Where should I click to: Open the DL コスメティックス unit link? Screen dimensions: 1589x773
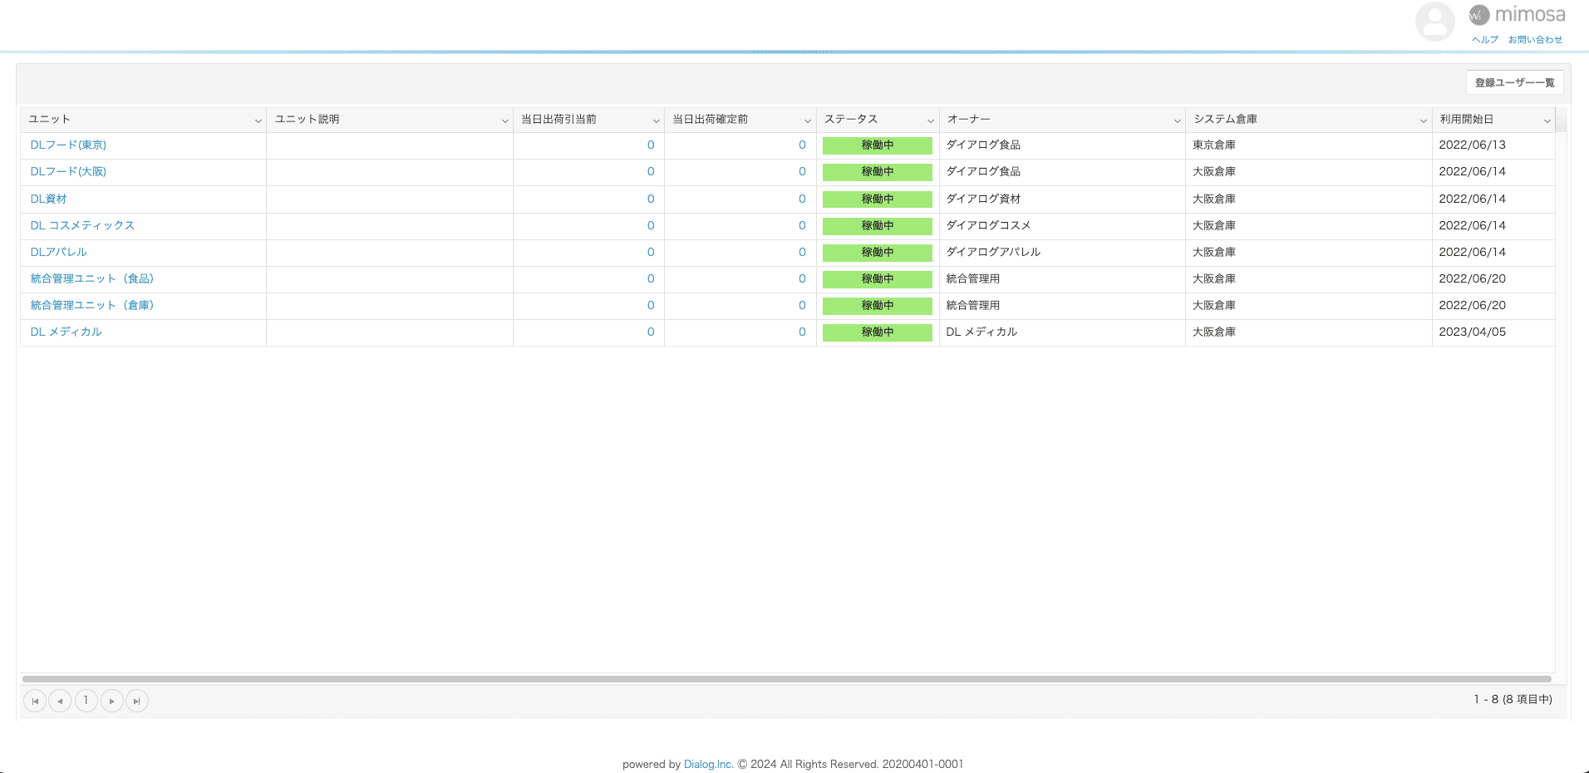click(82, 225)
